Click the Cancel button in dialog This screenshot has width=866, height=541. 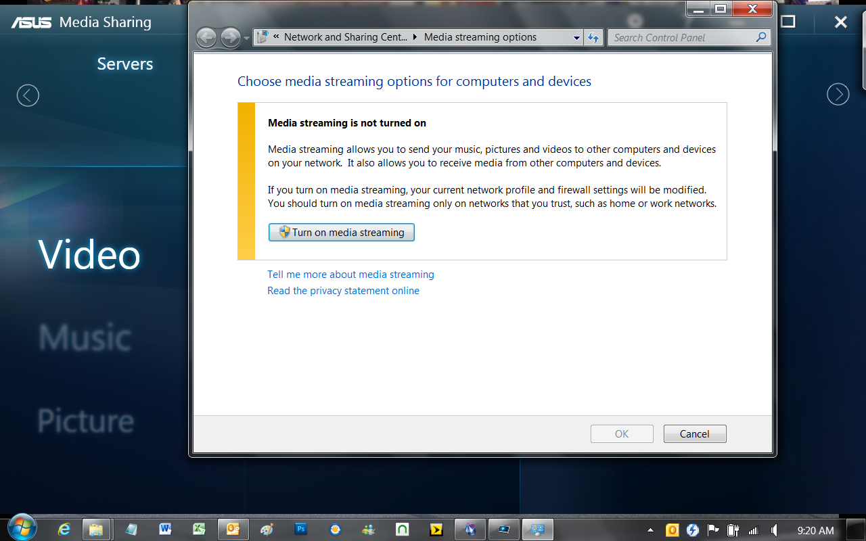pyautogui.click(x=695, y=434)
